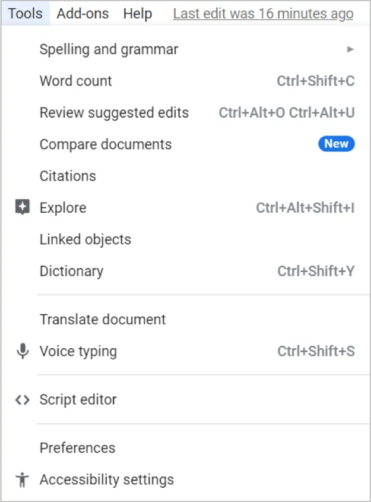
Task: Click the Script editor code icon
Action: coord(23,400)
